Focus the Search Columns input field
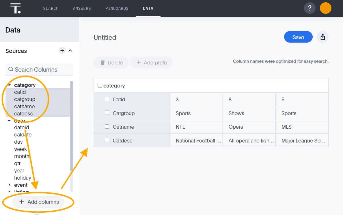The image size is (343, 215). coord(39,69)
